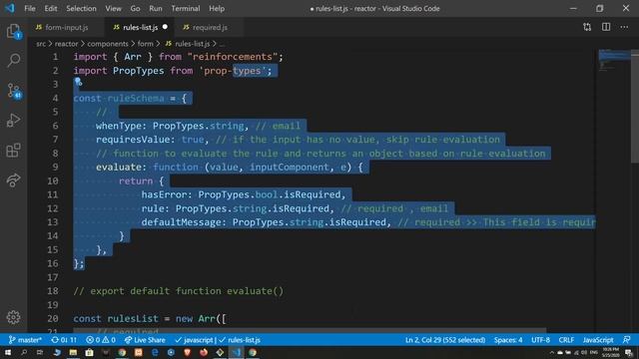Click the master branch indicator

25,340
